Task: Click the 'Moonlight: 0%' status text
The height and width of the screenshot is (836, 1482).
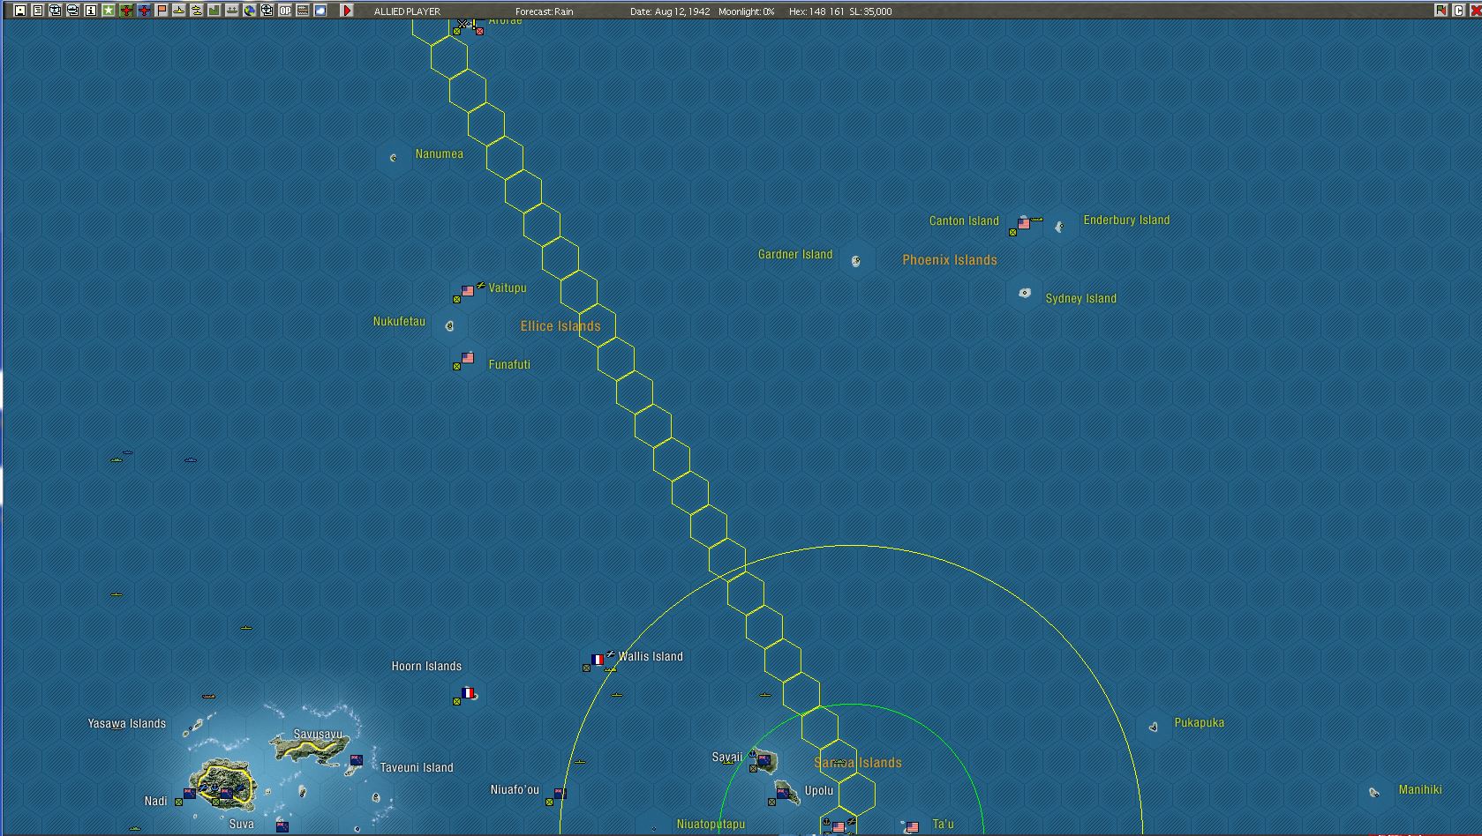Action: point(747,11)
